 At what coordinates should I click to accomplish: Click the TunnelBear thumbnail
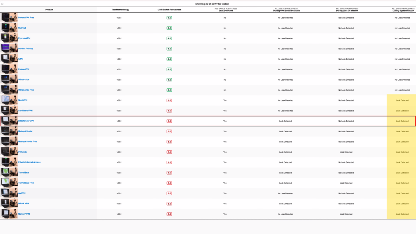click(x=9, y=173)
